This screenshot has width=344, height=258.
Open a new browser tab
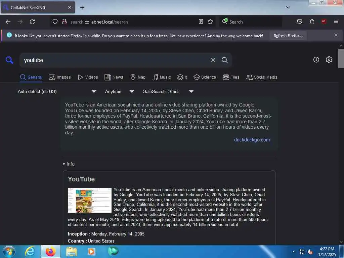[x=82, y=8]
